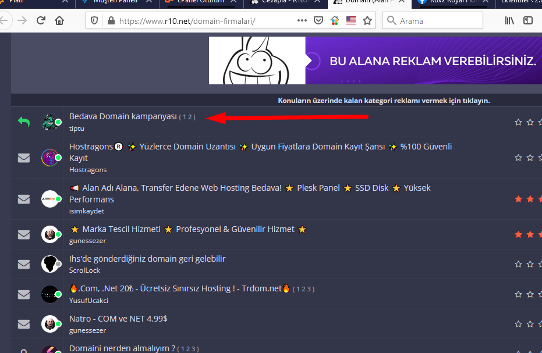Close the cPanel Oturum tab
Viewport: 542px width, 353px height.
coord(233,2)
